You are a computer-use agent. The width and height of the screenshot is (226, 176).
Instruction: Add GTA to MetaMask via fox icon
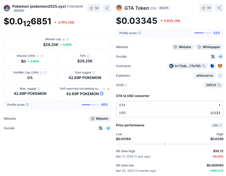[220, 66]
